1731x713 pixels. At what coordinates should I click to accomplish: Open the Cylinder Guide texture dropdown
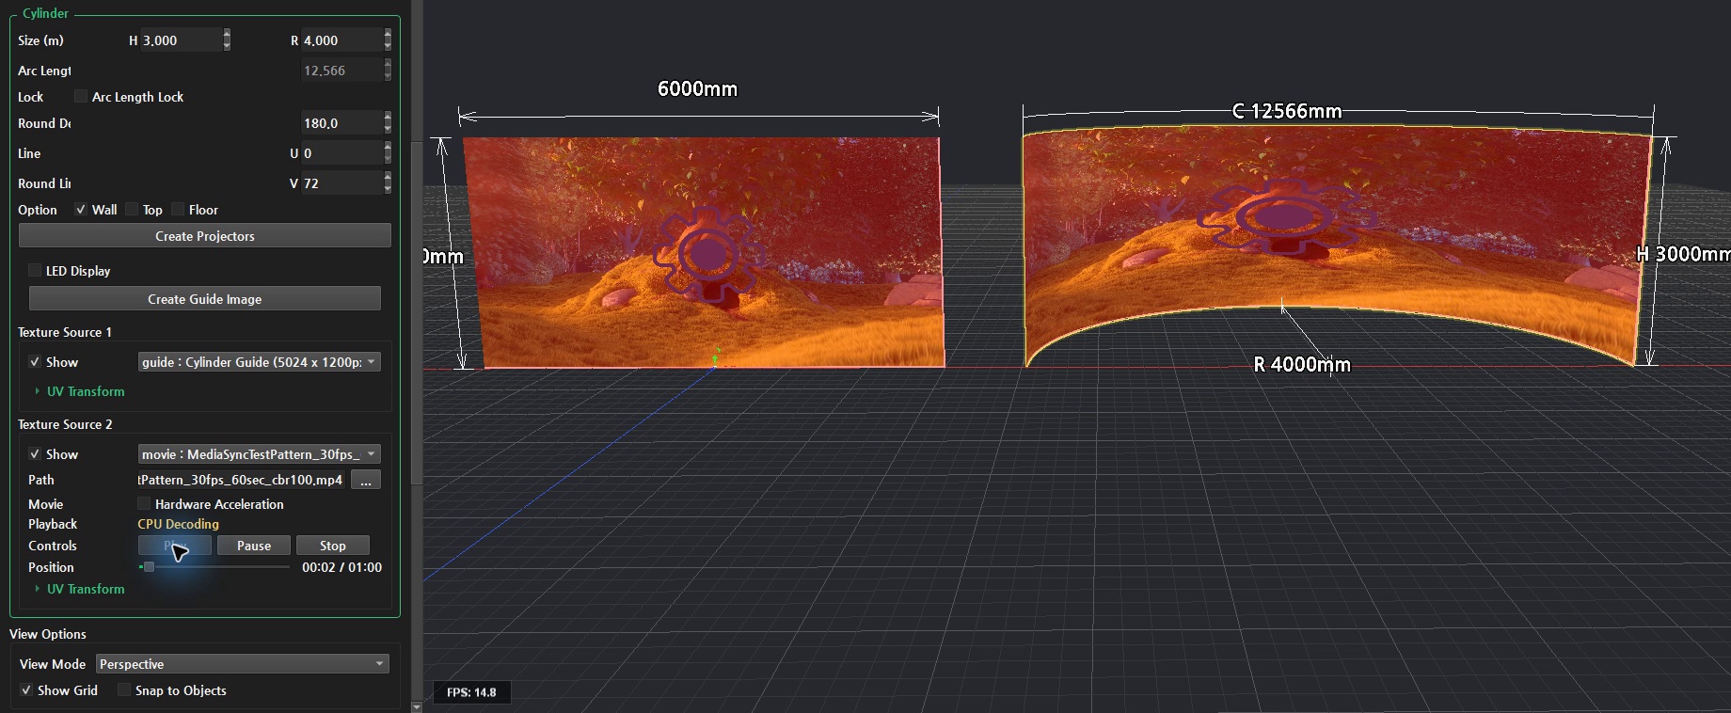click(x=260, y=362)
